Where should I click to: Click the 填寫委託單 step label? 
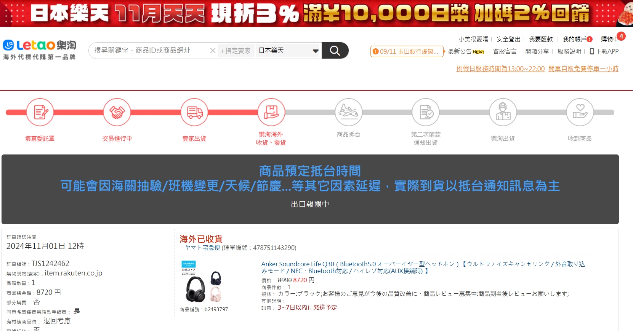pos(40,138)
